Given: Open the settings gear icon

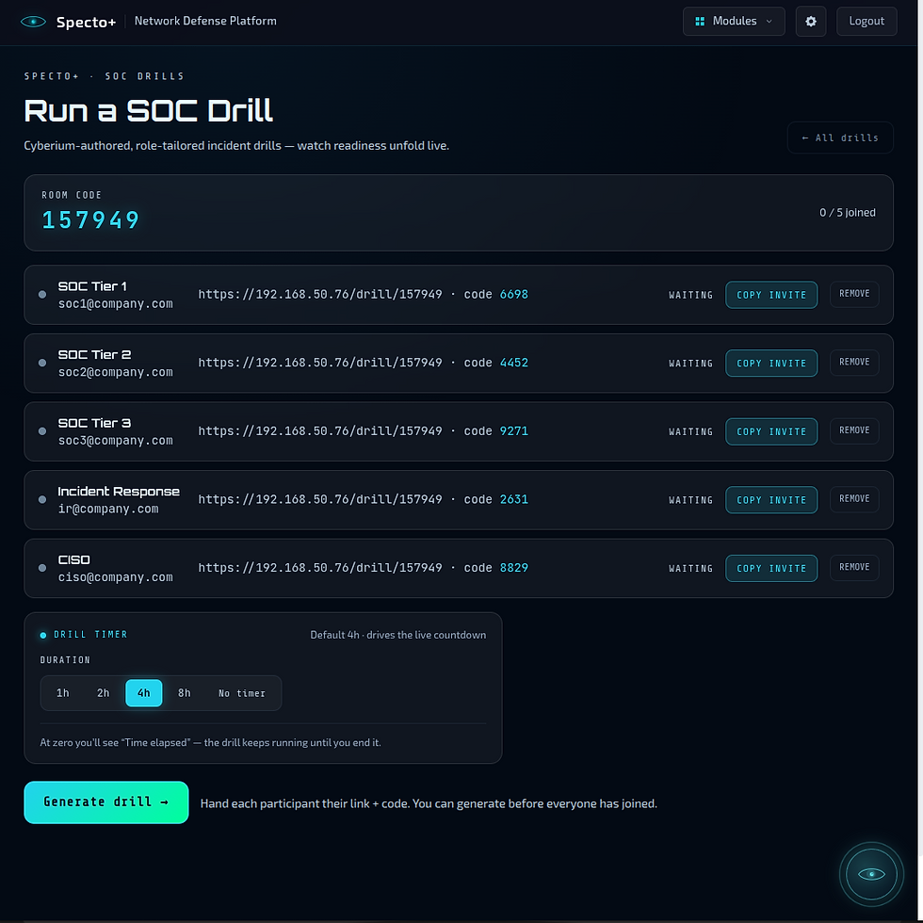Looking at the screenshot, I should pyautogui.click(x=811, y=21).
